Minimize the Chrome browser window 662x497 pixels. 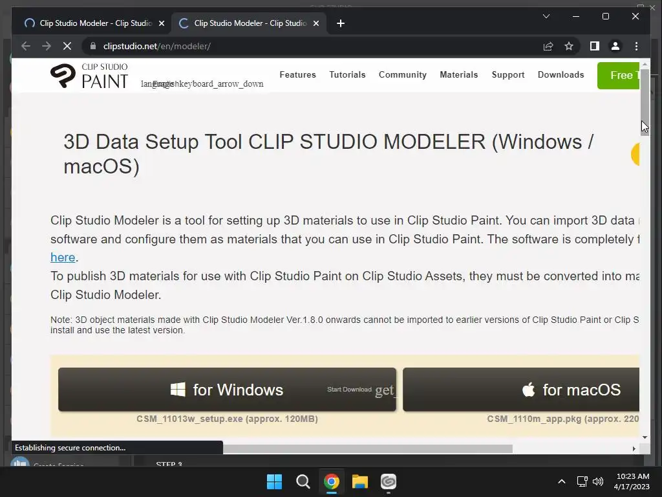[x=576, y=16]
